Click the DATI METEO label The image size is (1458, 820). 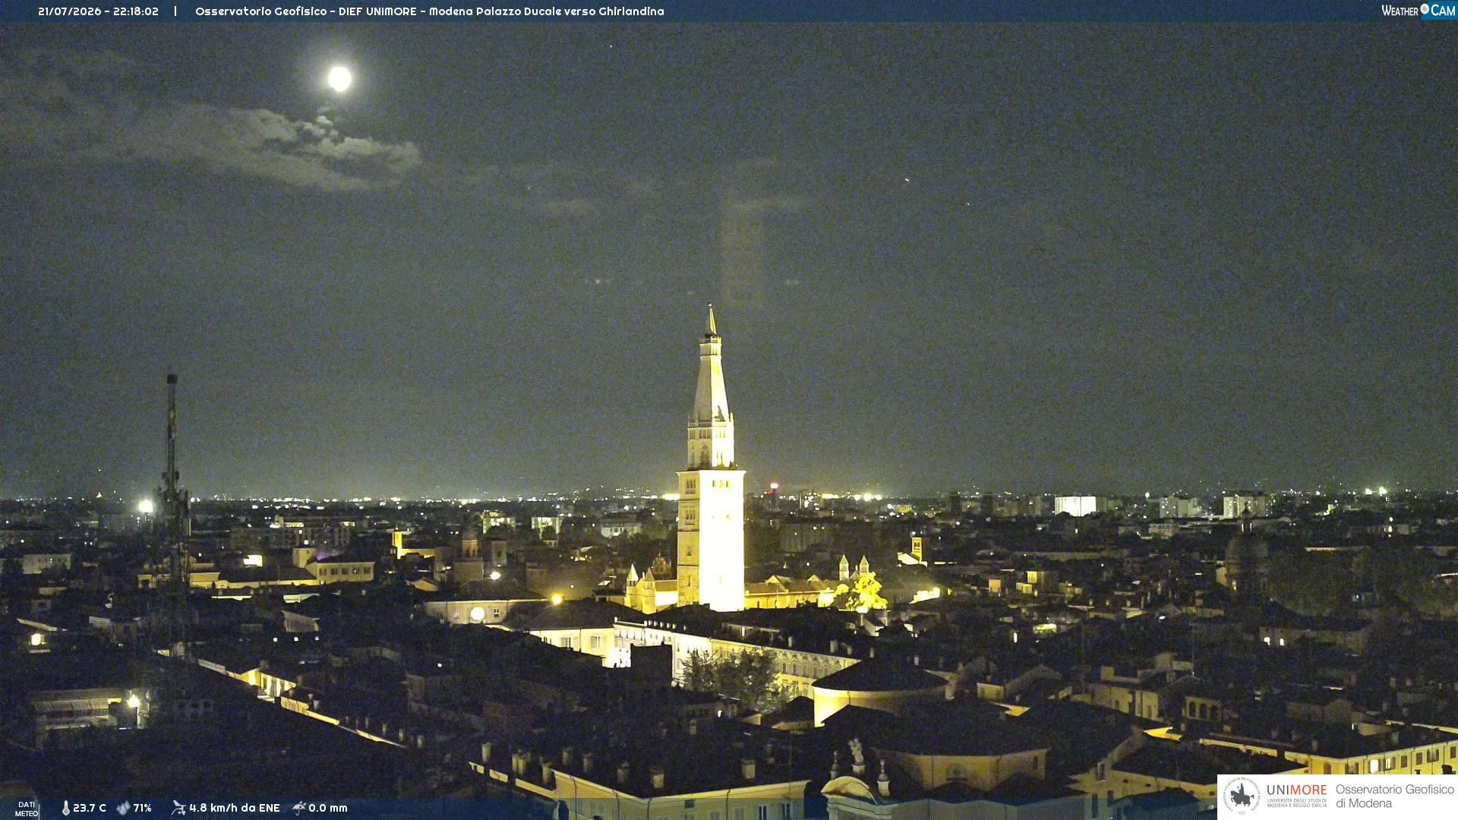[27, 809]
